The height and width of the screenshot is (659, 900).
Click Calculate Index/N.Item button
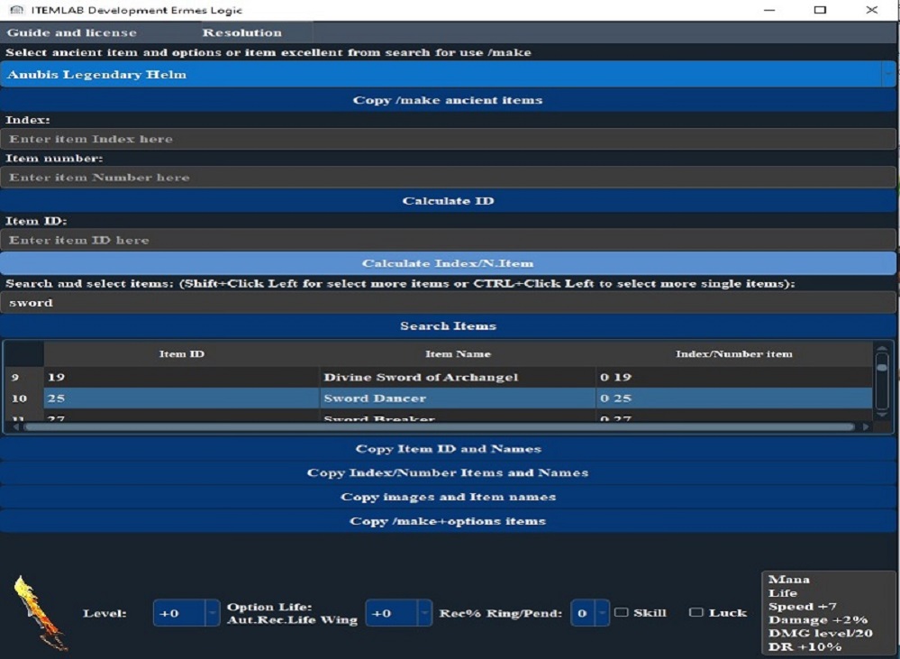pos(448,263)
